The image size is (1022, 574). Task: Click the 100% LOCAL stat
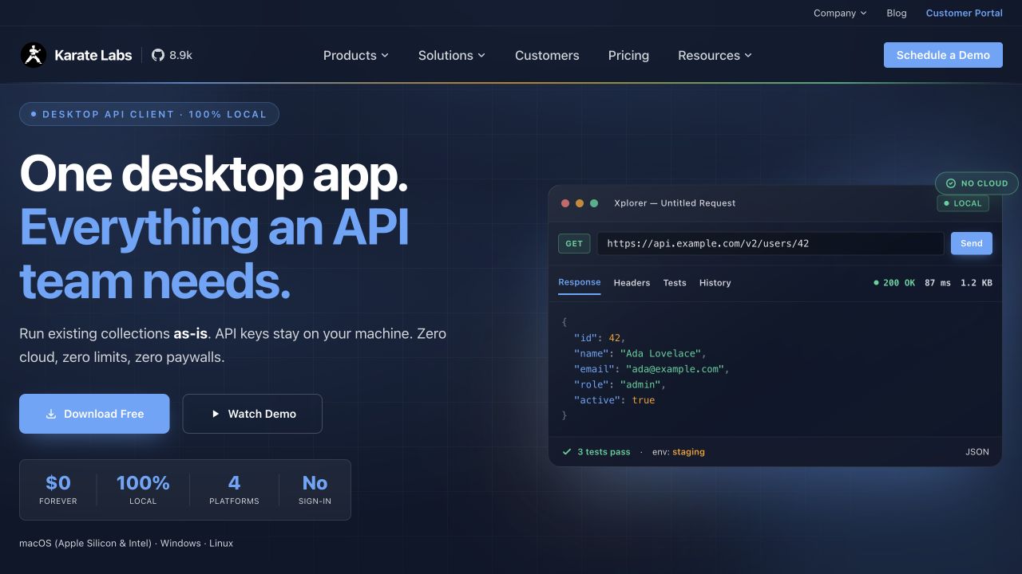(x=143, y=489)
